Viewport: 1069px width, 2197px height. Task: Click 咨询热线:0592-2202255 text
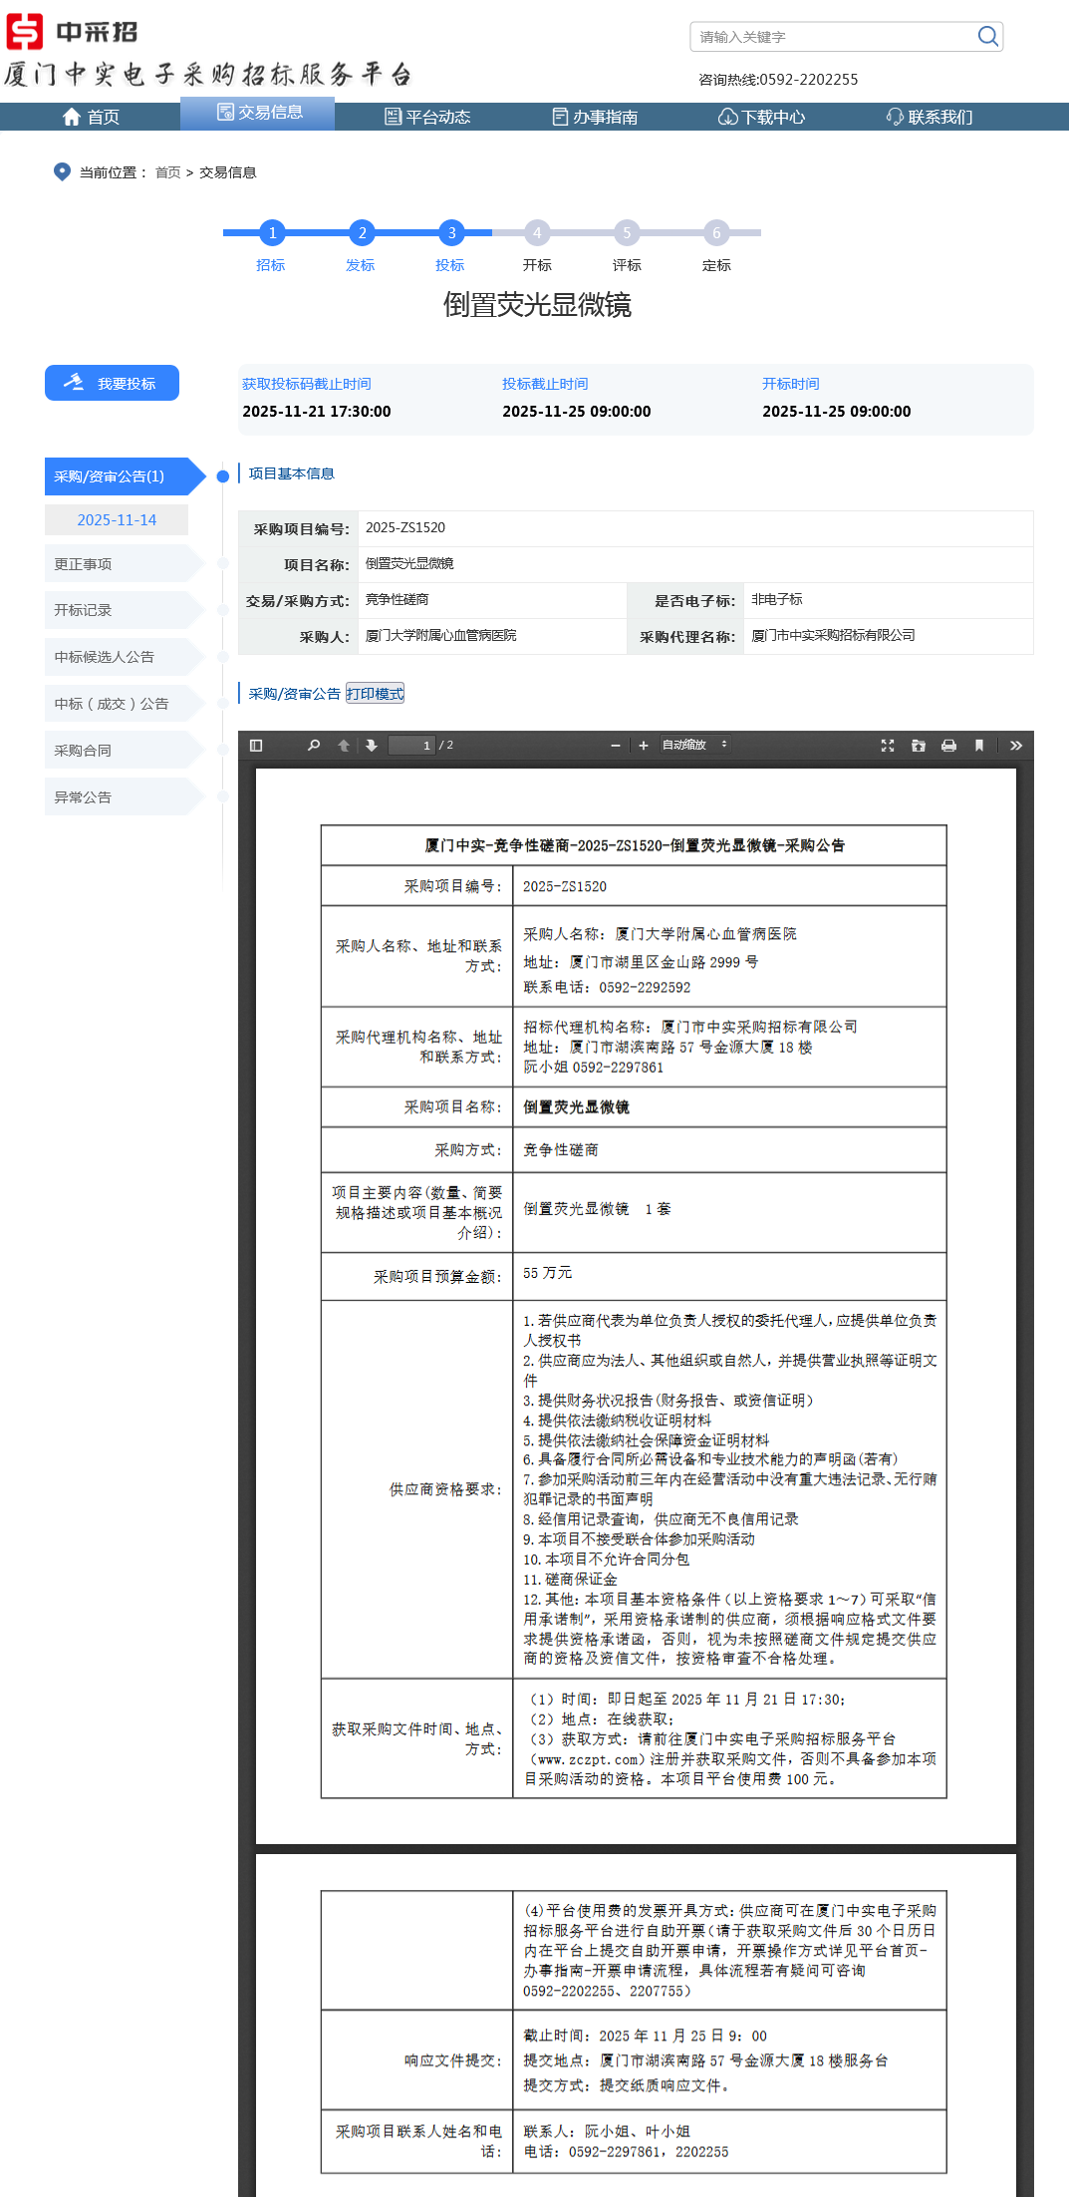point(778,80)
